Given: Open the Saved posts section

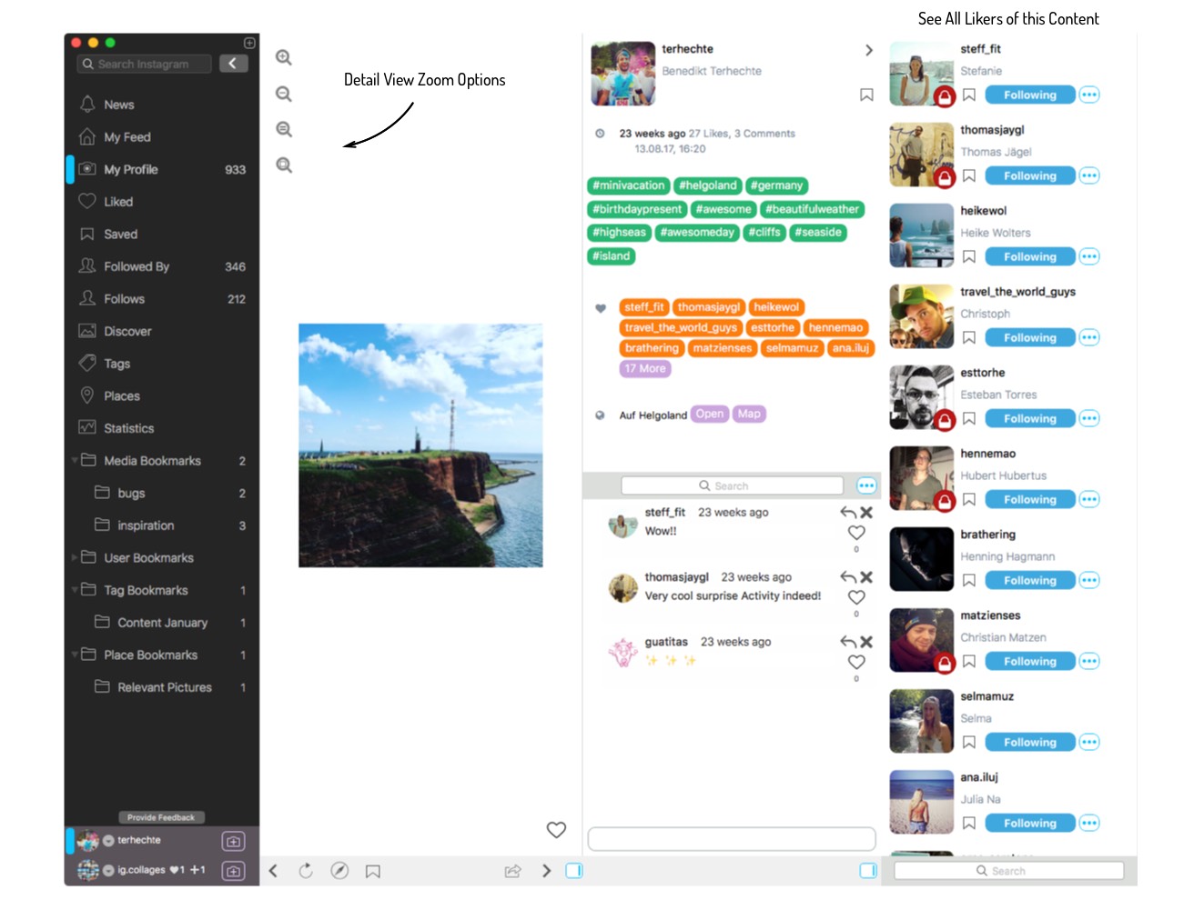Looking at the screenshot, I should (162, 235).
